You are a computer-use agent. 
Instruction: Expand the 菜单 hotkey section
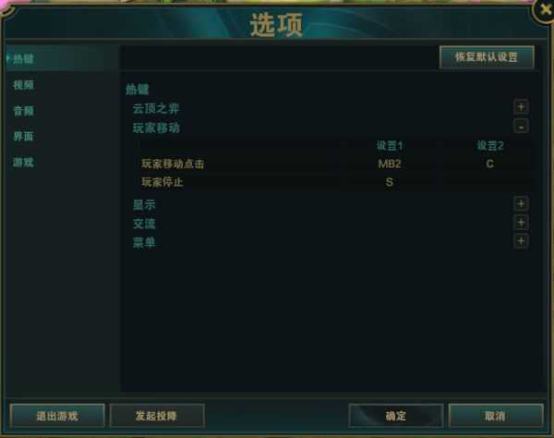coord(521,241)
